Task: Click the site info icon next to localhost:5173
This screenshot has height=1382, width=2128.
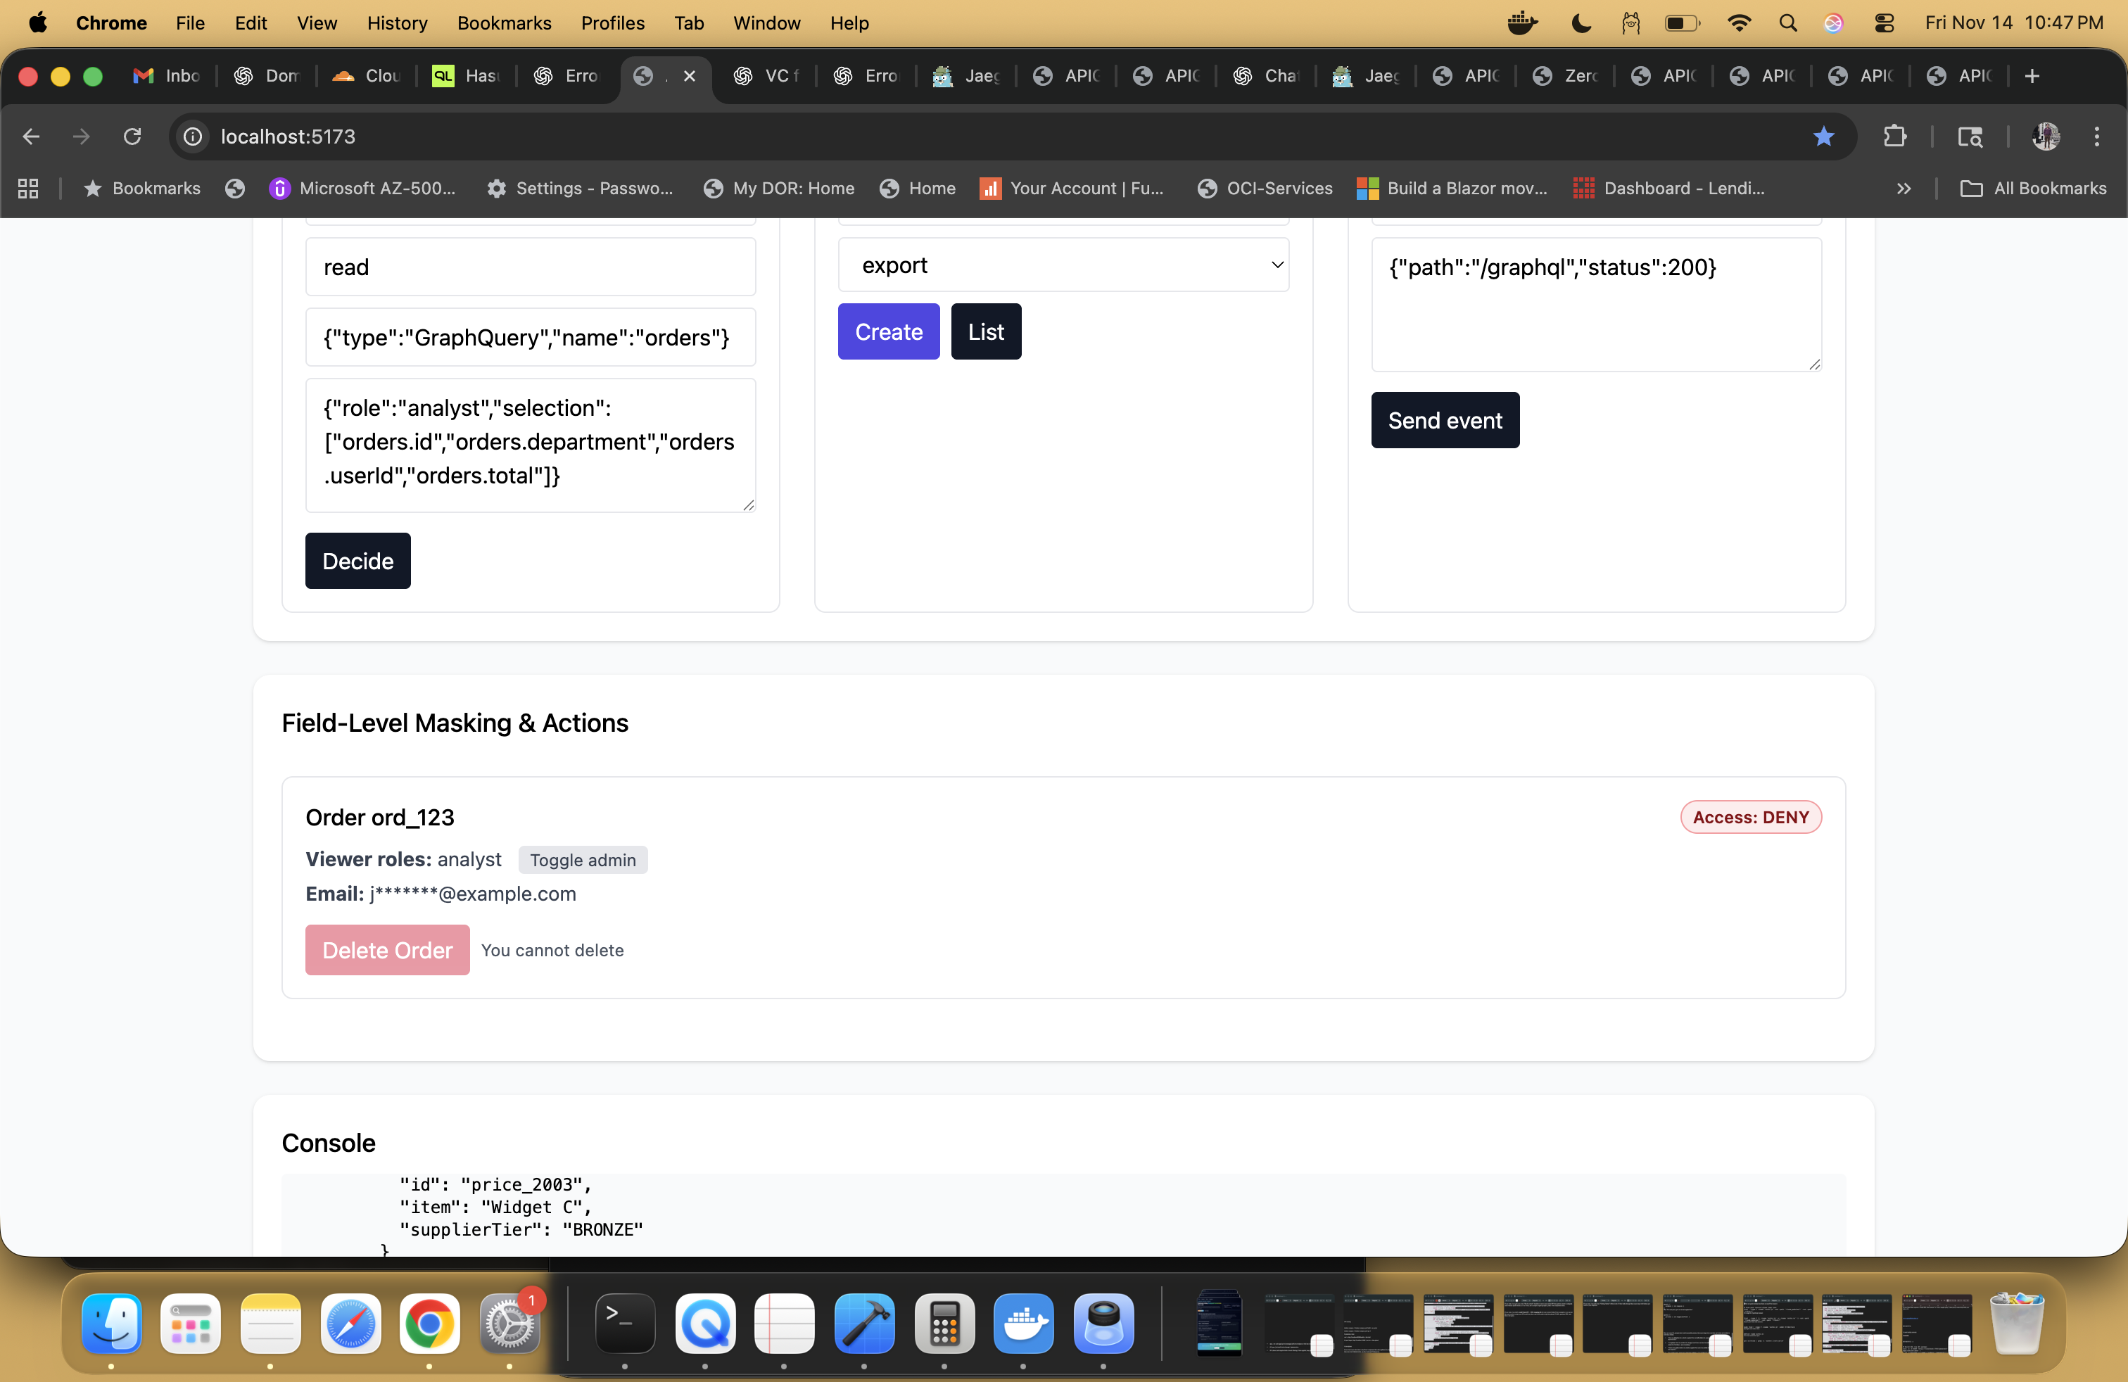Action: point(191,136)
